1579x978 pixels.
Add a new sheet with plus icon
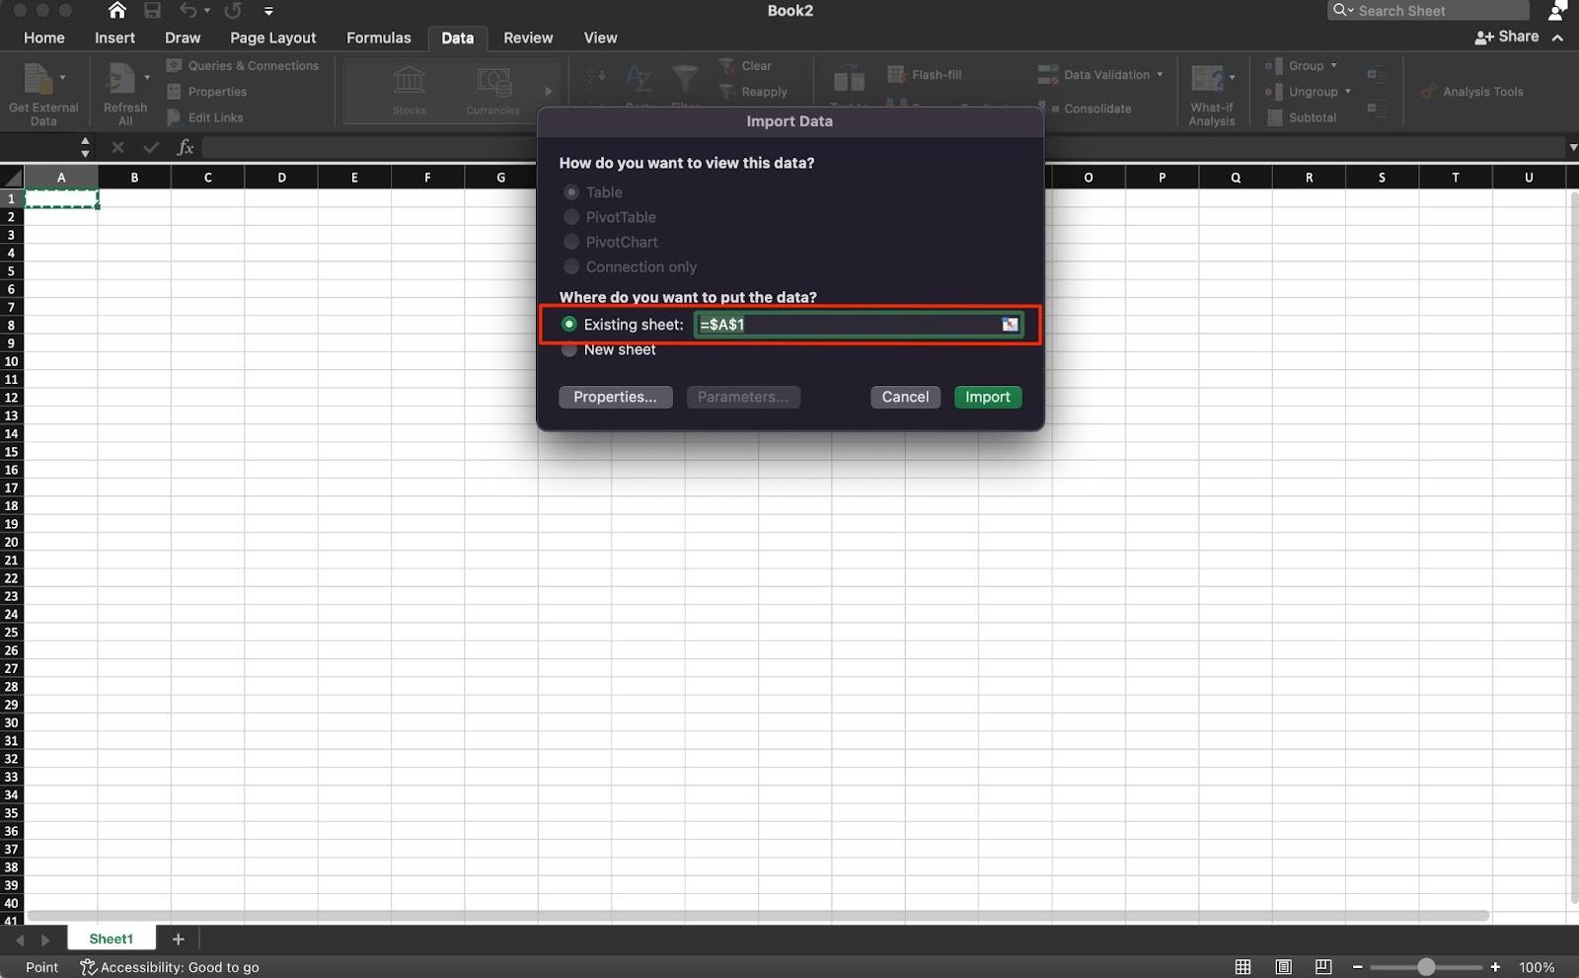pyautogui.click(x=178, y=940)
